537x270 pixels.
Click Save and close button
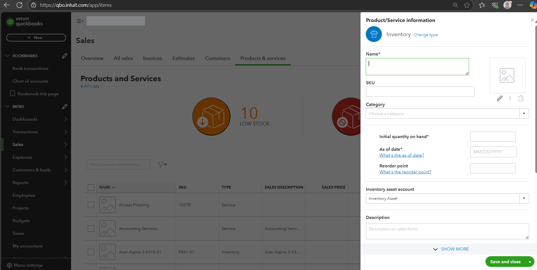pyautogui.click(x=505, y=262)
